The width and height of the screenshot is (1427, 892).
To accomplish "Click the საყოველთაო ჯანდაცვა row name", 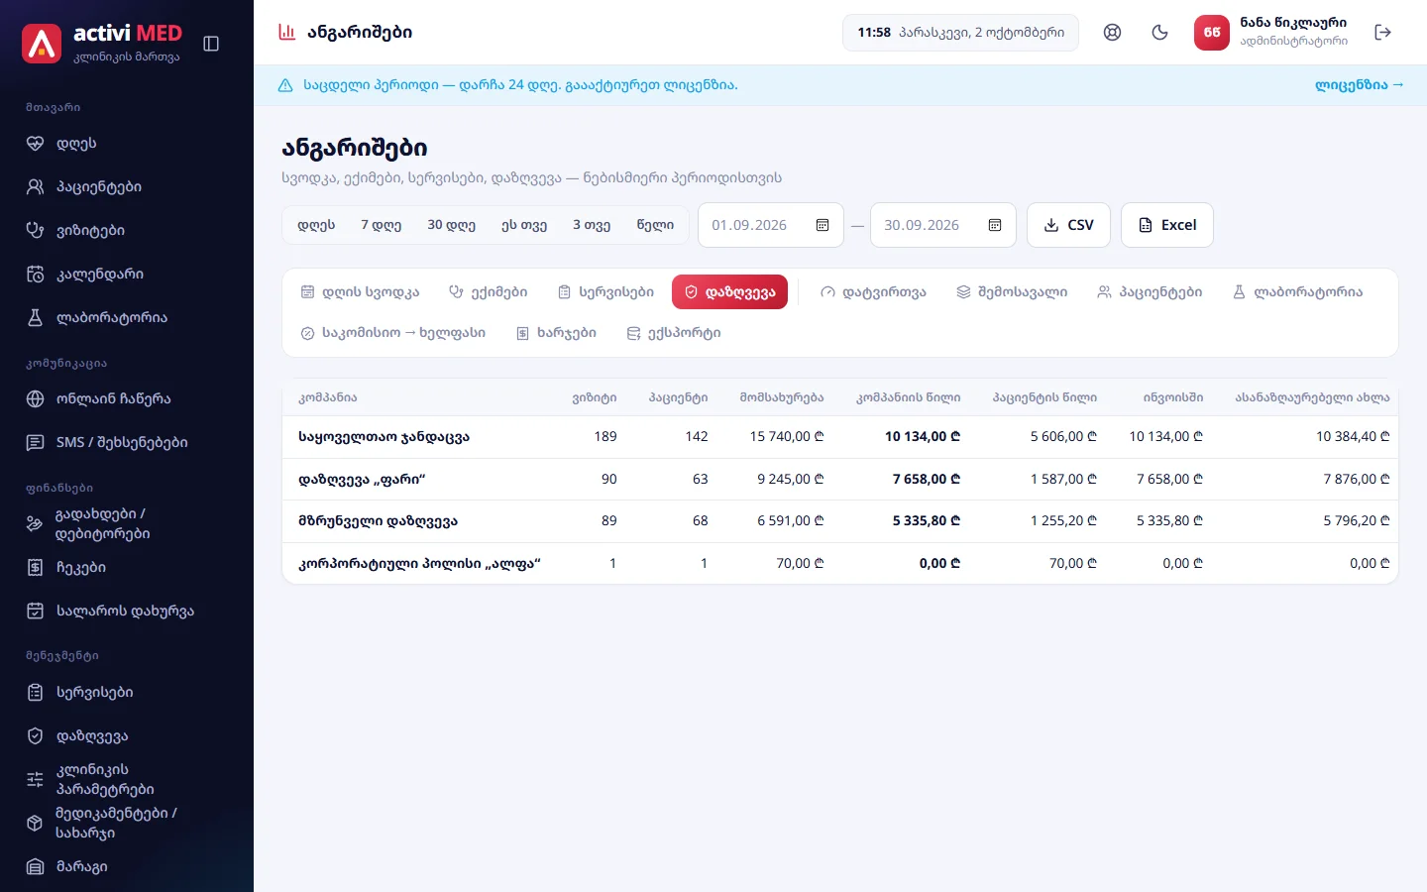I will click(384, 437).
